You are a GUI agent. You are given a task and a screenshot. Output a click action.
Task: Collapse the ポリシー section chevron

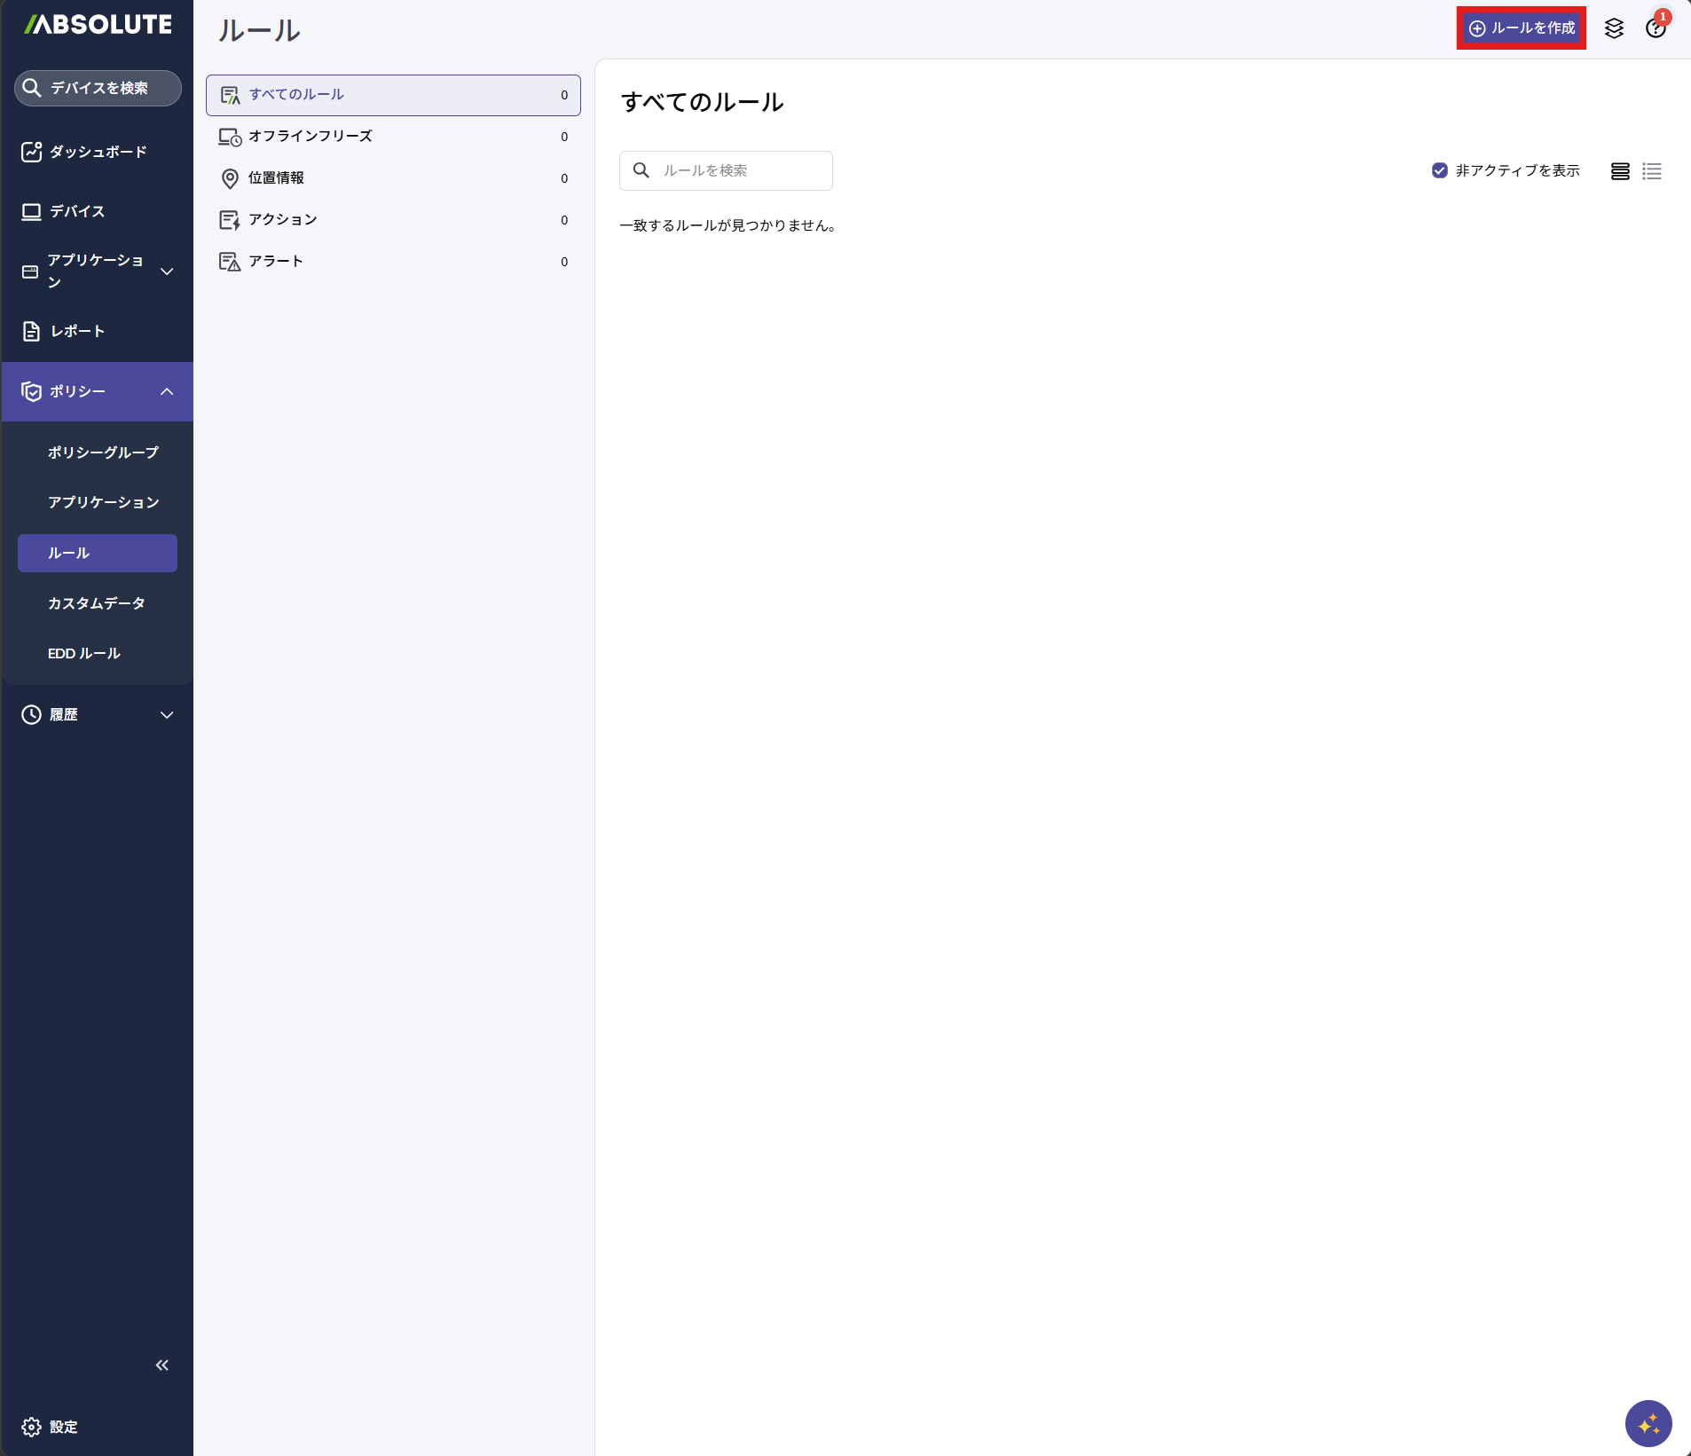167,391
